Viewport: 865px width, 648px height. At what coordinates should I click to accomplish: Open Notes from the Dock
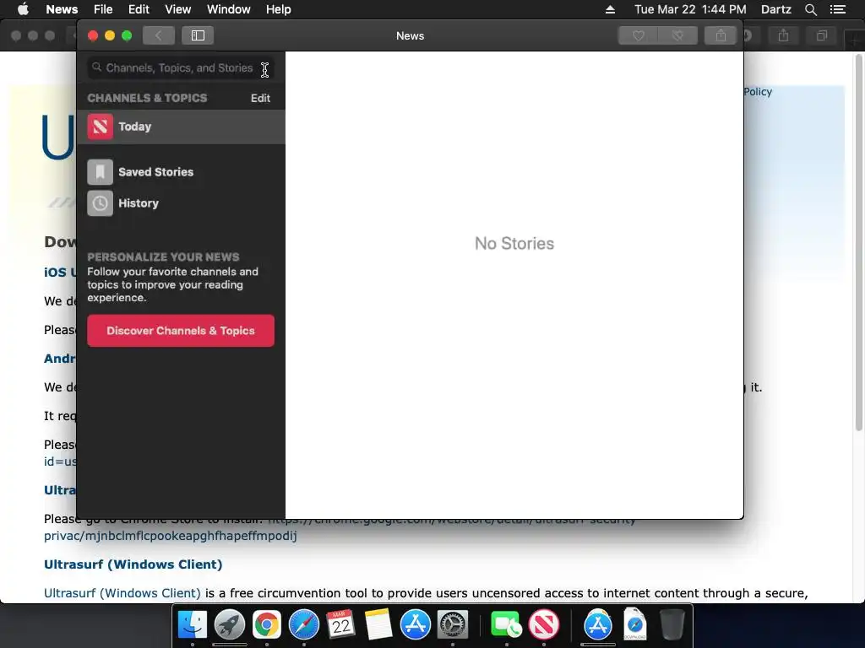tap(378, 624)
